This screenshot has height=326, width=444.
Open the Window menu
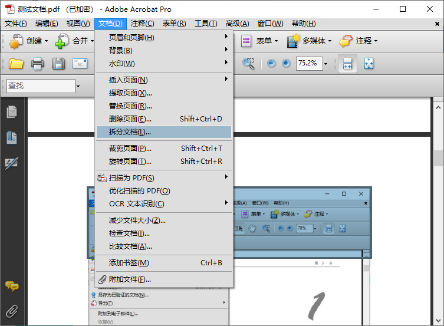(x=270, y=24)
